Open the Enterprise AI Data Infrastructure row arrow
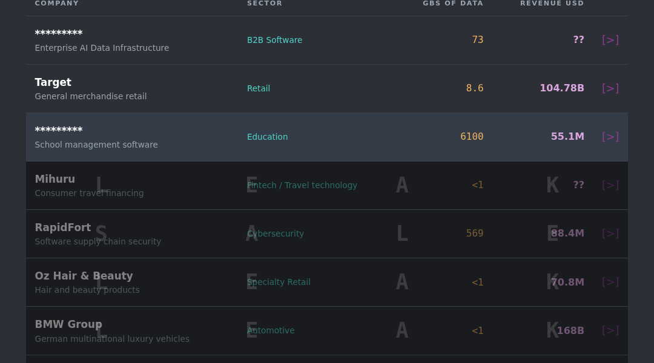 (610, 40)
